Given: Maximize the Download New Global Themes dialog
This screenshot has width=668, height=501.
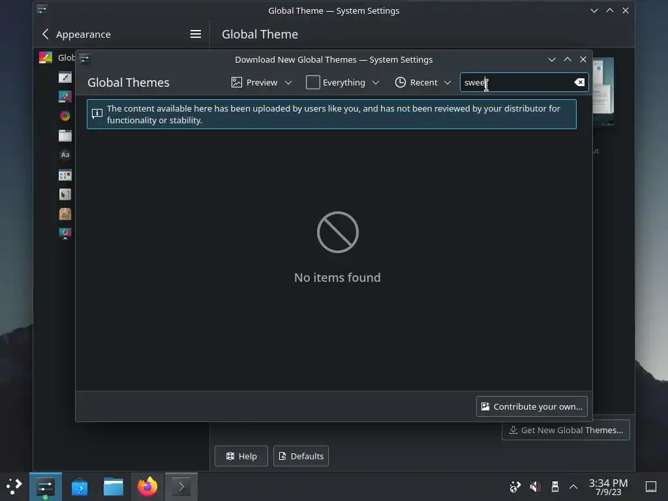Looking at the screenshot, I should [568, 59].
